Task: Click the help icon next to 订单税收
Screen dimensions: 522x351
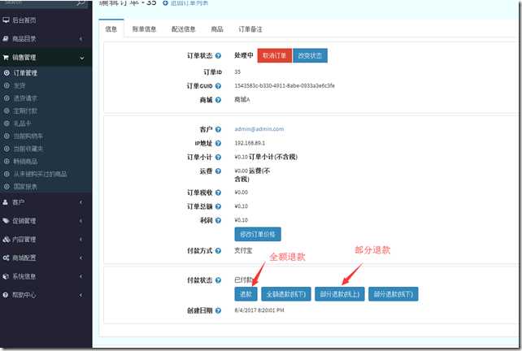Action: 218,193
